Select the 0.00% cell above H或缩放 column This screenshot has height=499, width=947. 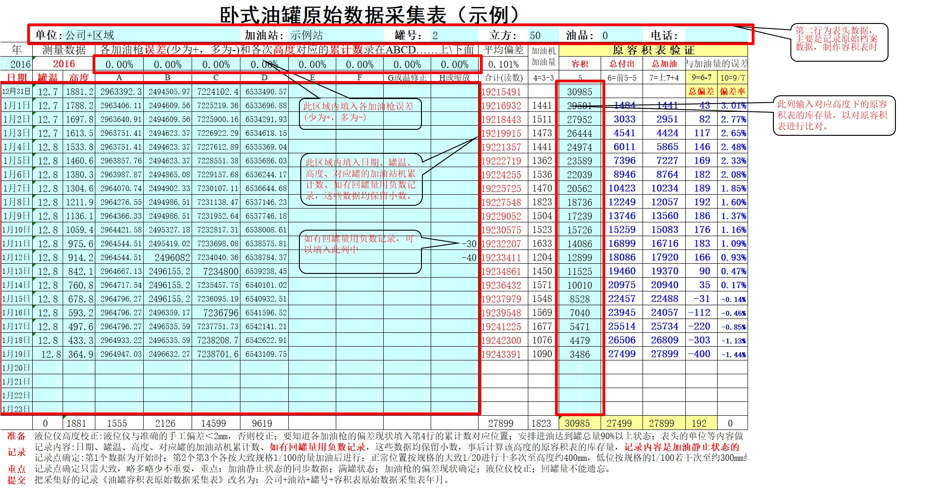click(455, 64)
